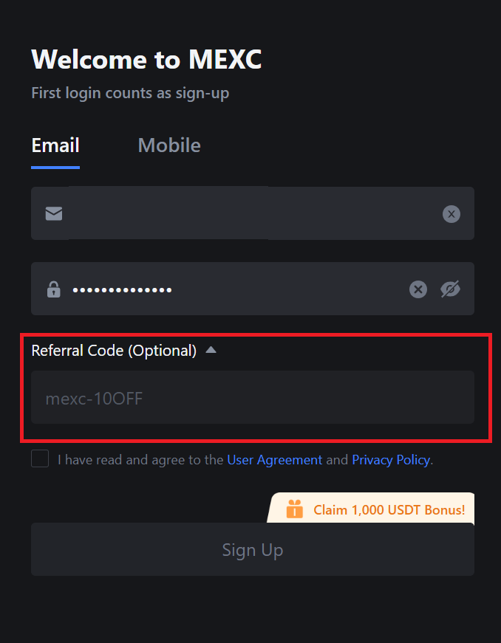Viewport: 501px width, 643px height.
Task: Collapse the Referral Code section with the arrow
Action: coord(211,350)
